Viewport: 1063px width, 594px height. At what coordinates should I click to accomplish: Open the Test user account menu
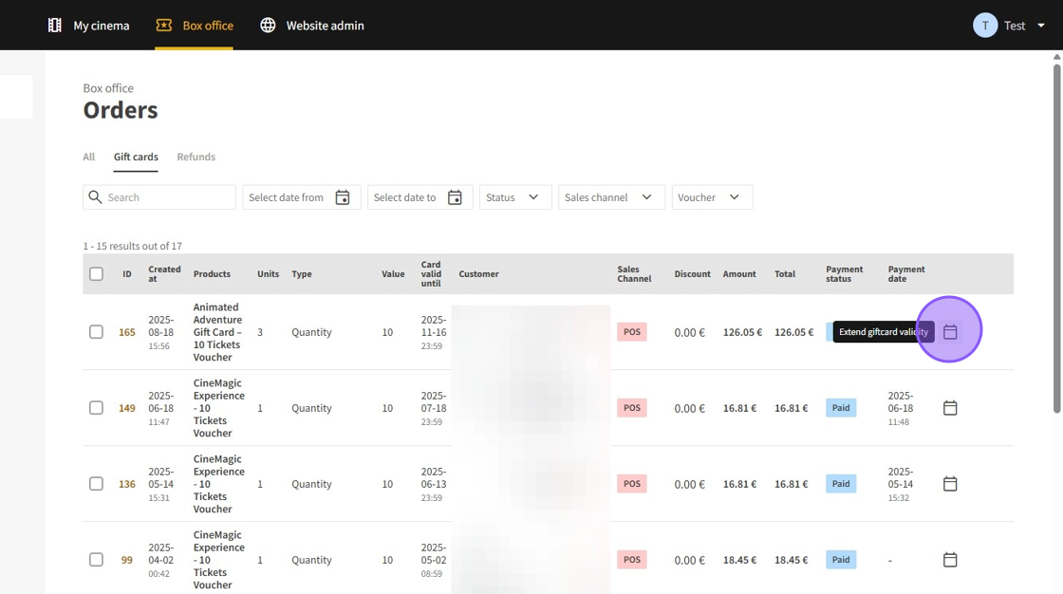[1010, 26]
